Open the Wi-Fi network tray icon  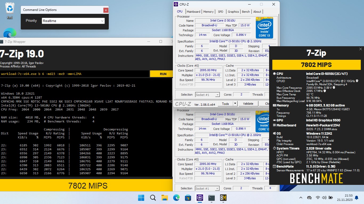coord(318,198)
